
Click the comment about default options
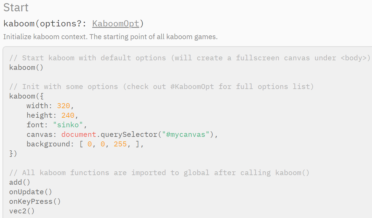(x=190, y=58)
